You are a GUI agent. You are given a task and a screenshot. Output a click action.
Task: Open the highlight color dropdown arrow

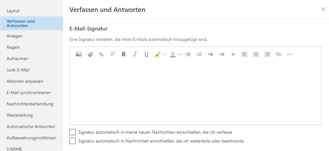tap(164, 54)
